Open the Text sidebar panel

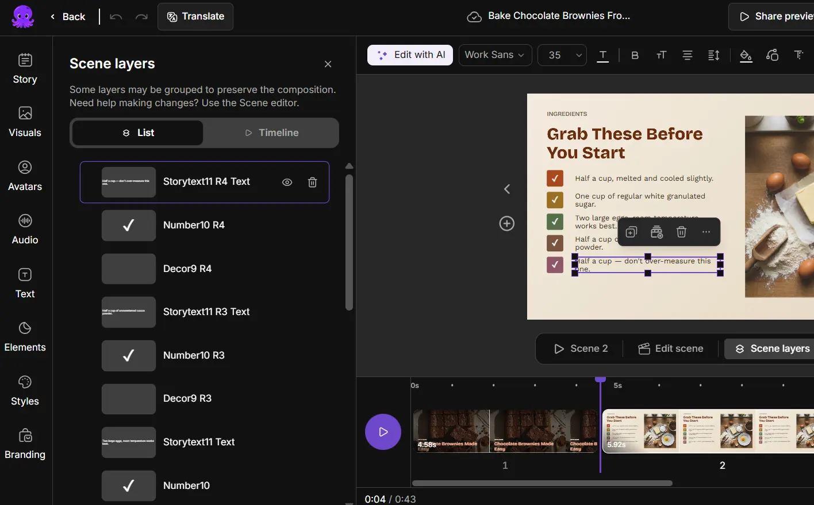click(x=25, y=283)
